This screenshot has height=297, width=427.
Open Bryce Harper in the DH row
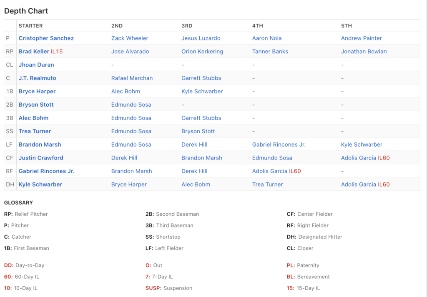pos(129,185)
